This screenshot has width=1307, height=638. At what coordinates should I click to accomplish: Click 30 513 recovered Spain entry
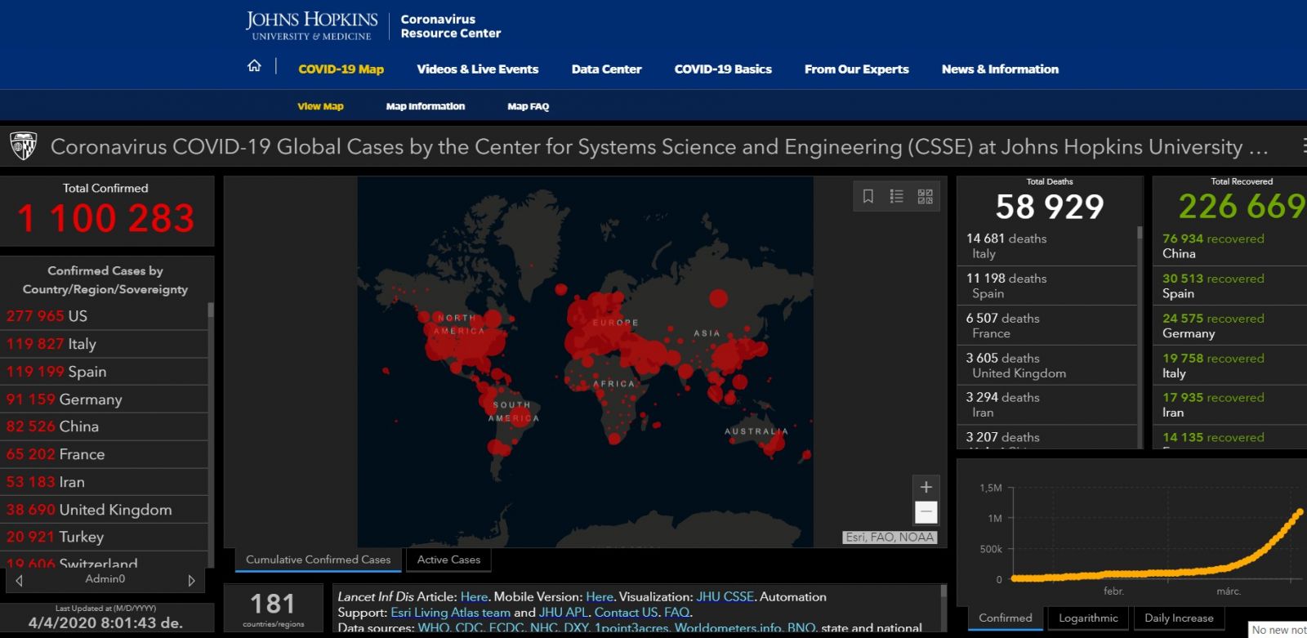1231,286
